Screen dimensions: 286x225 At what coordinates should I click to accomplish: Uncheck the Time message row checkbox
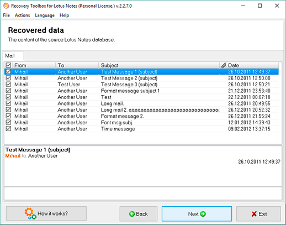[x=8, y=129]
